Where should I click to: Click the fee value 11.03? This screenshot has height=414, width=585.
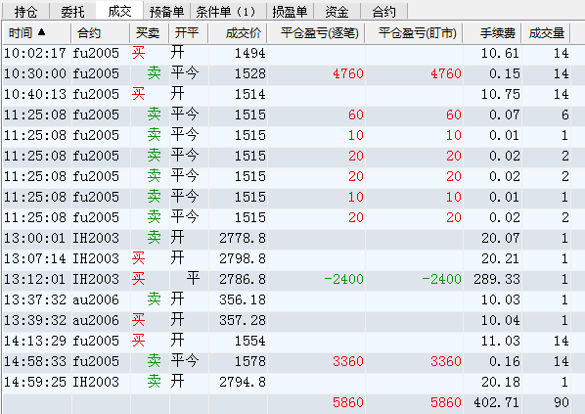[x=500, y=341]
